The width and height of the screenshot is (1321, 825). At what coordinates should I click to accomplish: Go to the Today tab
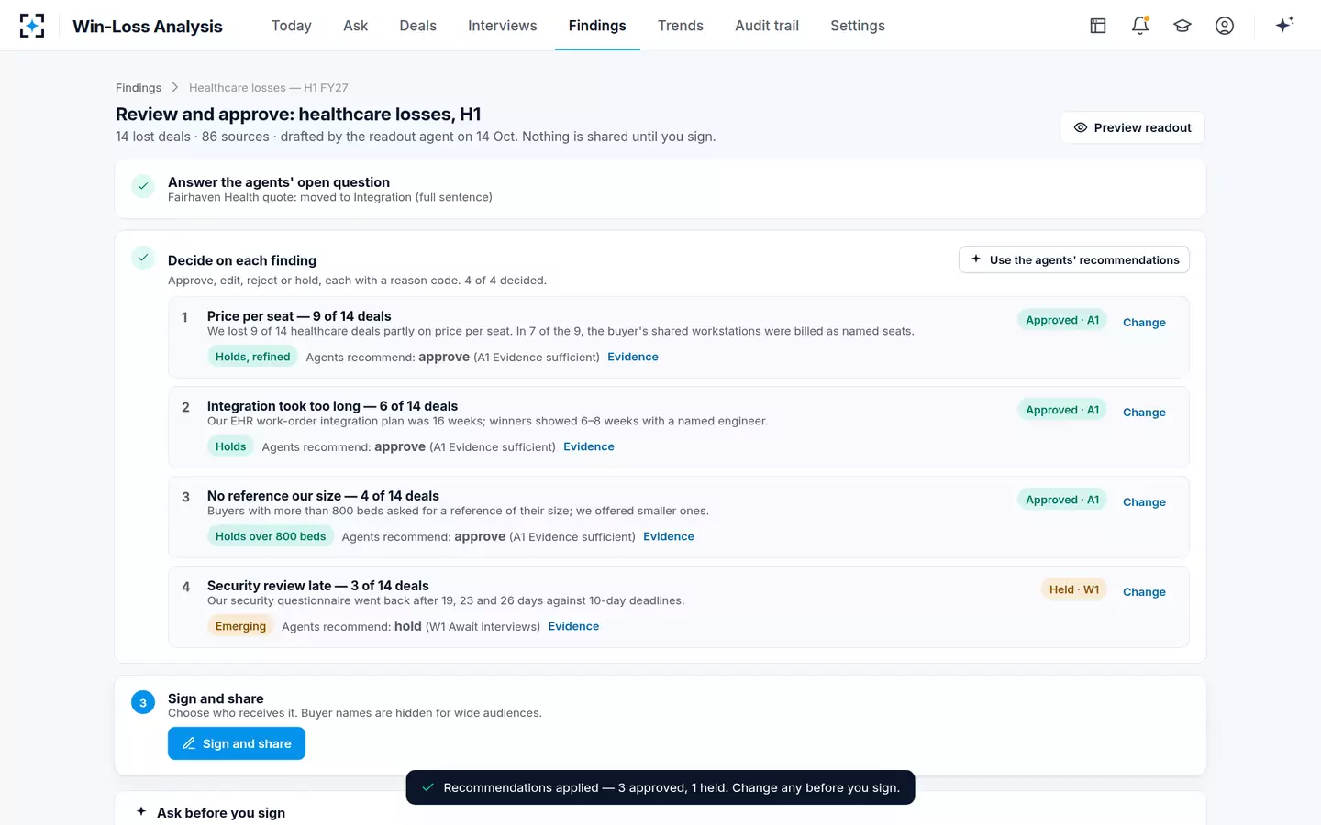292,26
